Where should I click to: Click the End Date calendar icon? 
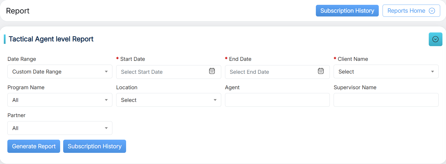tap(321, 71)
